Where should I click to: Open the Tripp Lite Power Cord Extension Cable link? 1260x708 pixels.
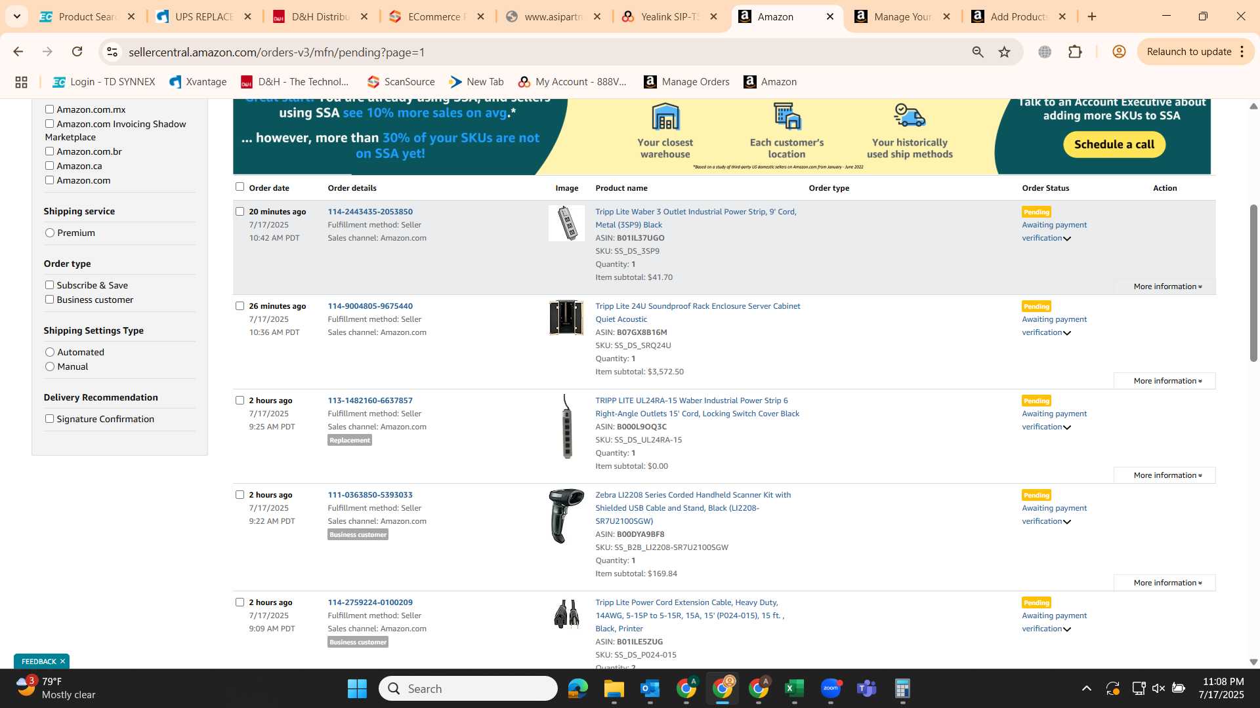click(690, 616)
